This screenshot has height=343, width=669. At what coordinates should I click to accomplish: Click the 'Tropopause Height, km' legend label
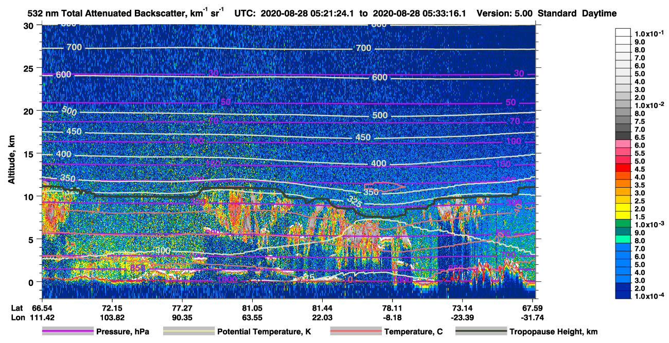(x=553, y=332)
